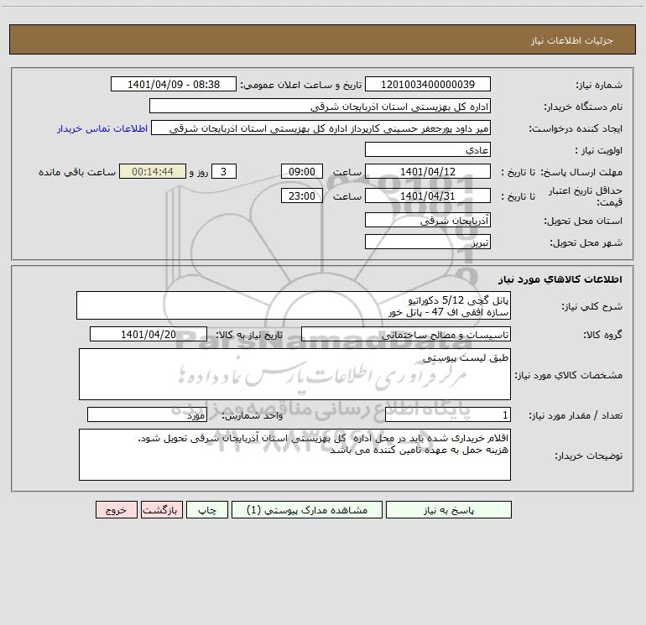Click the label 'تاریخ نیاز به کالا:'
The width and height of the screenshot is (646, 625).
pyautogui.click(x=249, y=335)
